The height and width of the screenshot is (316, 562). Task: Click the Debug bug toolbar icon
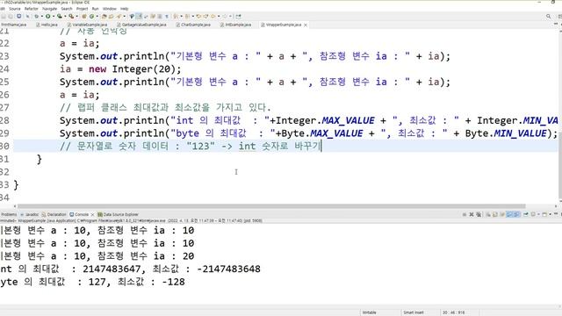point(37,16)
